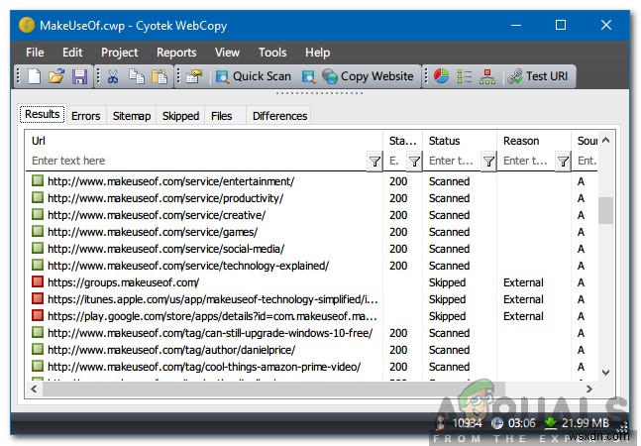Click the scan icon left of Copy Website
This screenshot has height=446, width=641.
click(309, 76)
